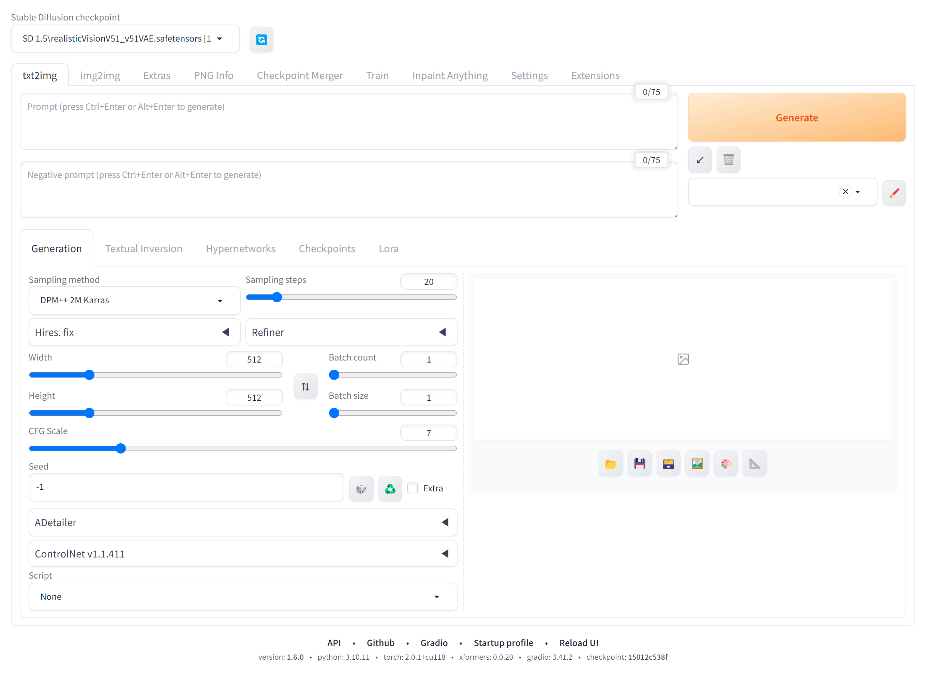Open the Sampling method dropdown

(x=134, y=301)
